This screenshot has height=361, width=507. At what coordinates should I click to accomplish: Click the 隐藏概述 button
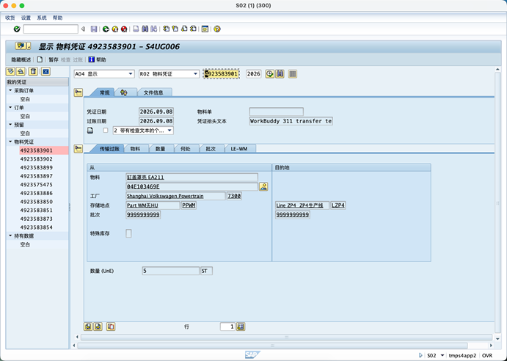tap(21, 59)
